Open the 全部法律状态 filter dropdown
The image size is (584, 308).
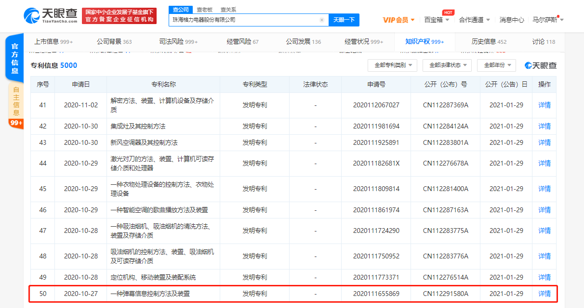click(x=447, y=65)
